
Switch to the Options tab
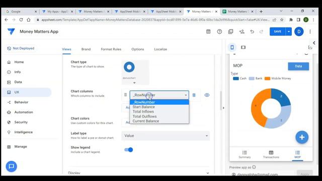pos(137,49)
